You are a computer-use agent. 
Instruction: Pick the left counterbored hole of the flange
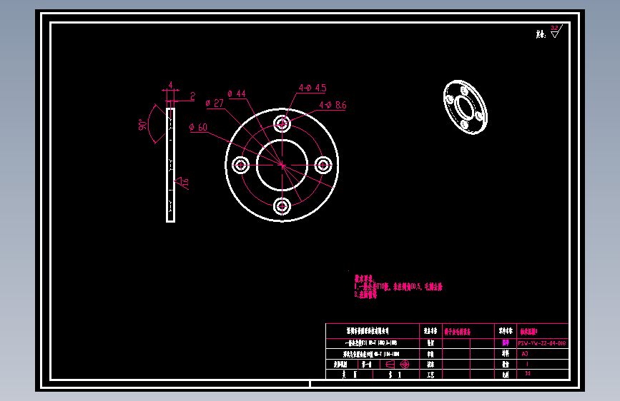pyautogui.click(x=240, y=165)
